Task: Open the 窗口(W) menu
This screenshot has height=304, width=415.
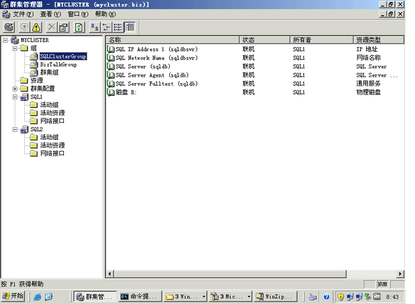Action: point(78,14)
